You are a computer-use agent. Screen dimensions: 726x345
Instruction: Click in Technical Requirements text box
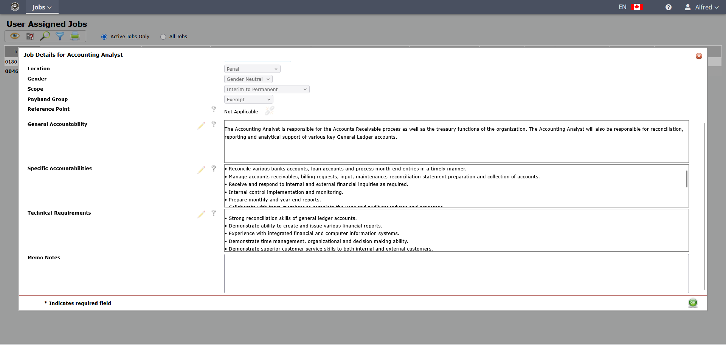coord(456,230)
